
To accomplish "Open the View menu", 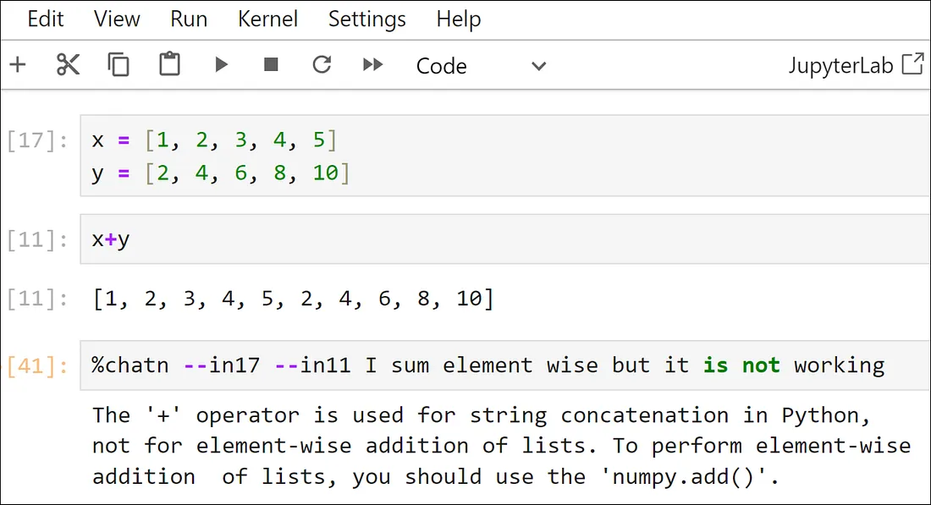I will [117, 19].
